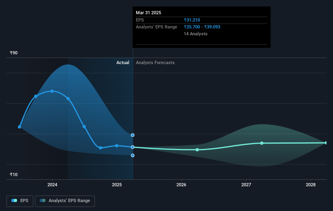Click the lower analyst range marker at Mar 2025

coord(133,155)
